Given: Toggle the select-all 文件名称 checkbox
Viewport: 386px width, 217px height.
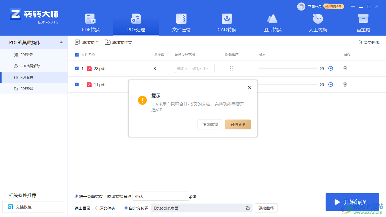Looking at the screenshot, I should pyautogui.click(x=77, y=55).
